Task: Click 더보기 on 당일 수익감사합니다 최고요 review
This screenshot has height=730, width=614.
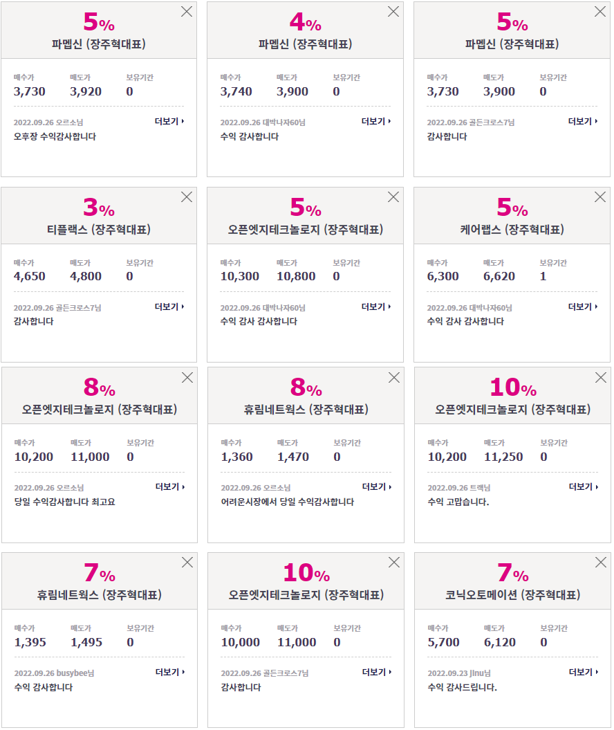Action: [170, 487]
